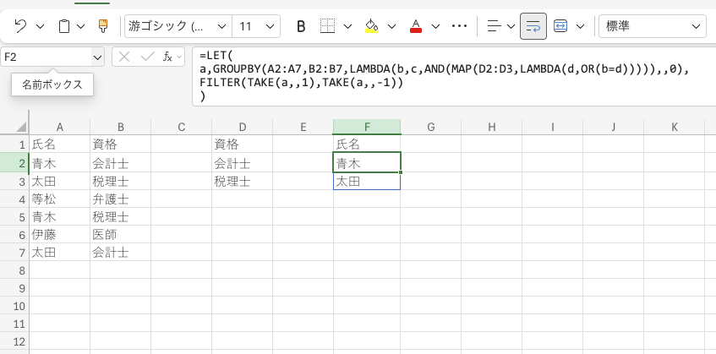Select column B header
The width and height of the screenshot is (716, 354).
pos(121,128)
